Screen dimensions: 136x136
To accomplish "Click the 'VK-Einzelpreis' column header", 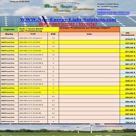I will point(128,34).
